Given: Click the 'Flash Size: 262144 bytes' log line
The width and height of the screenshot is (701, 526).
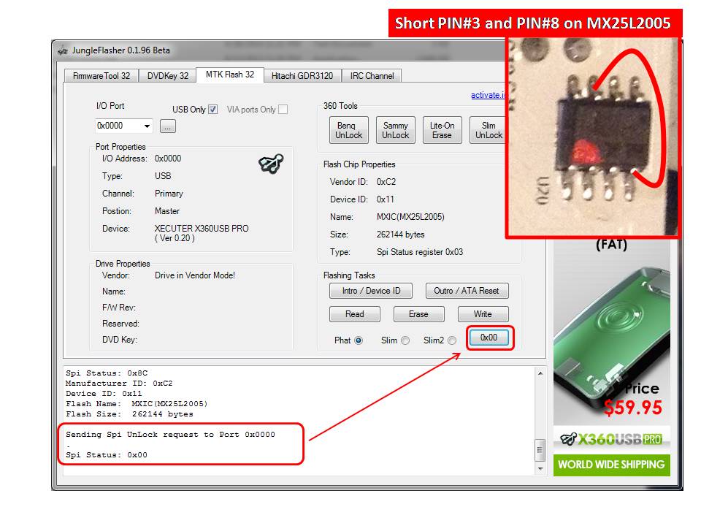Looking at the screenshot, I should click(x=130, y=414).
